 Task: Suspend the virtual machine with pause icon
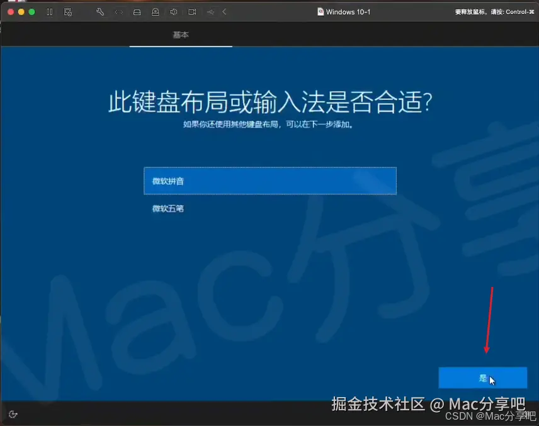[49, 11]
